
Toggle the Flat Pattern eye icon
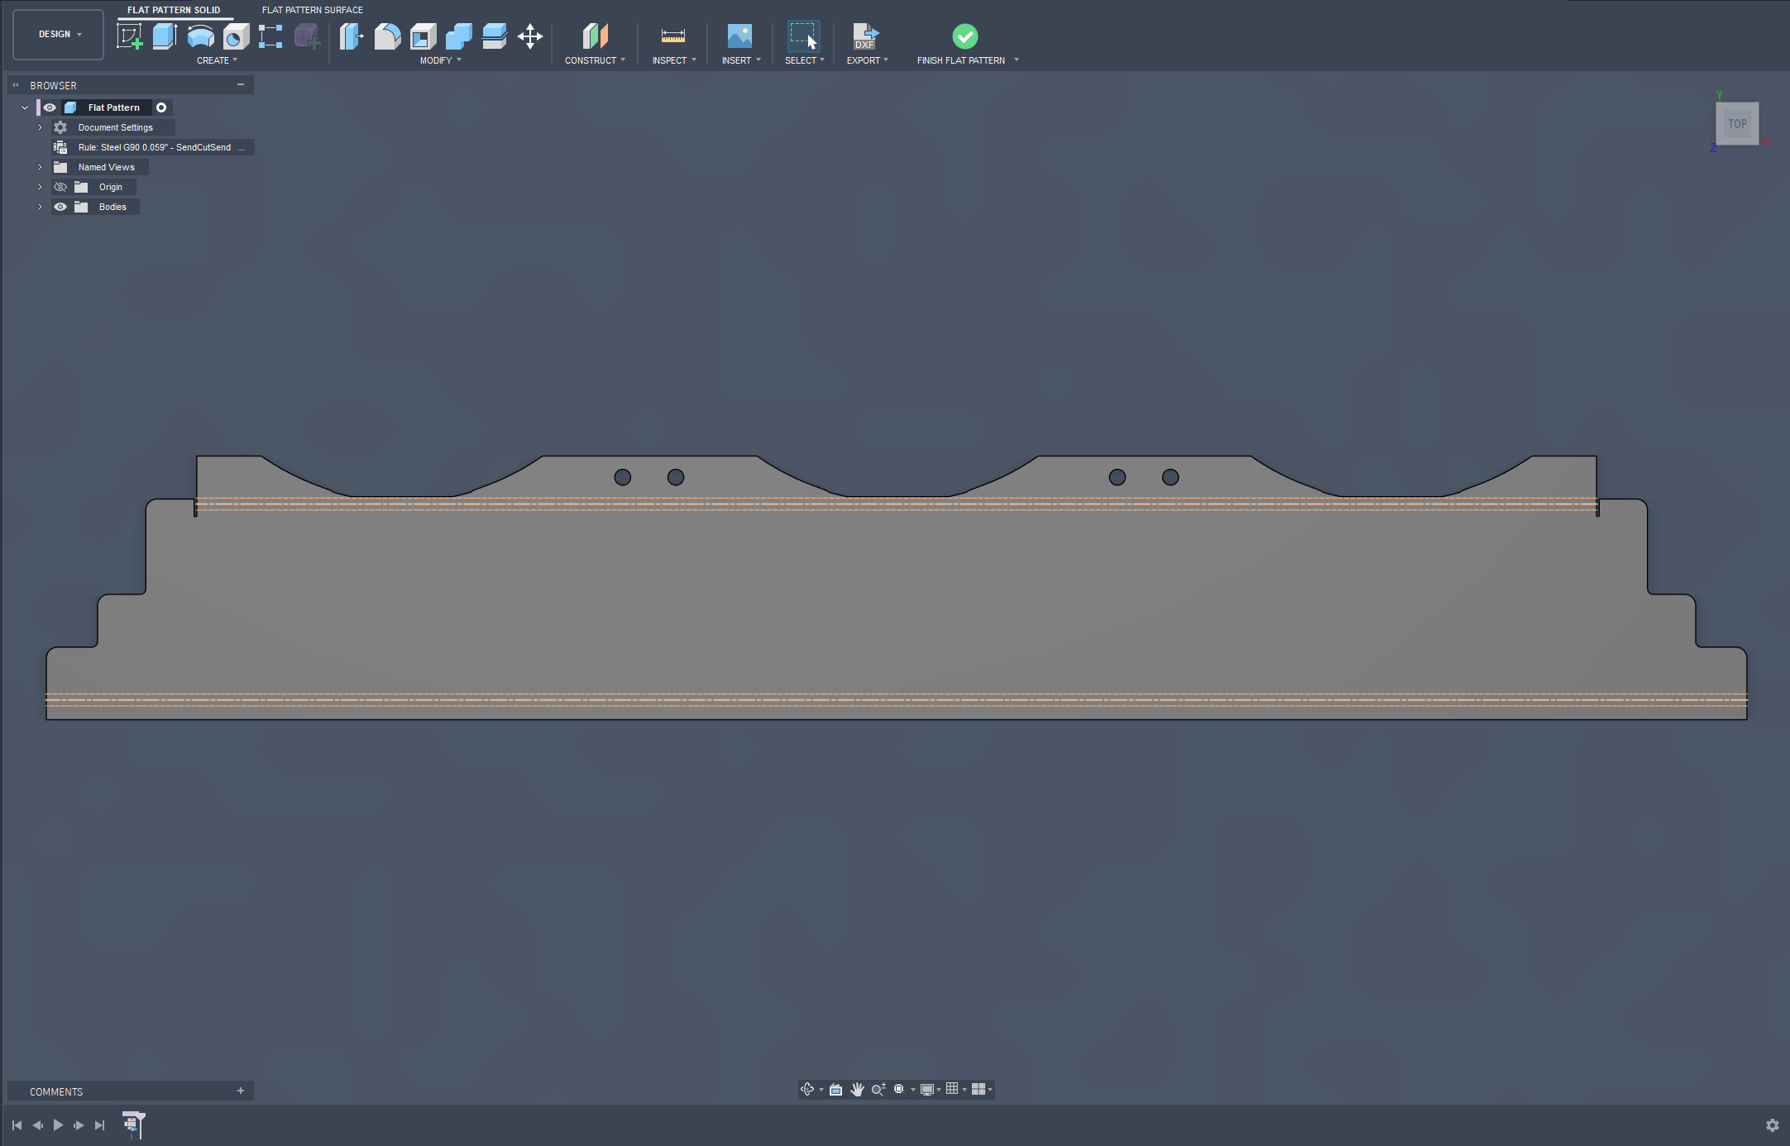coord(50,107)
